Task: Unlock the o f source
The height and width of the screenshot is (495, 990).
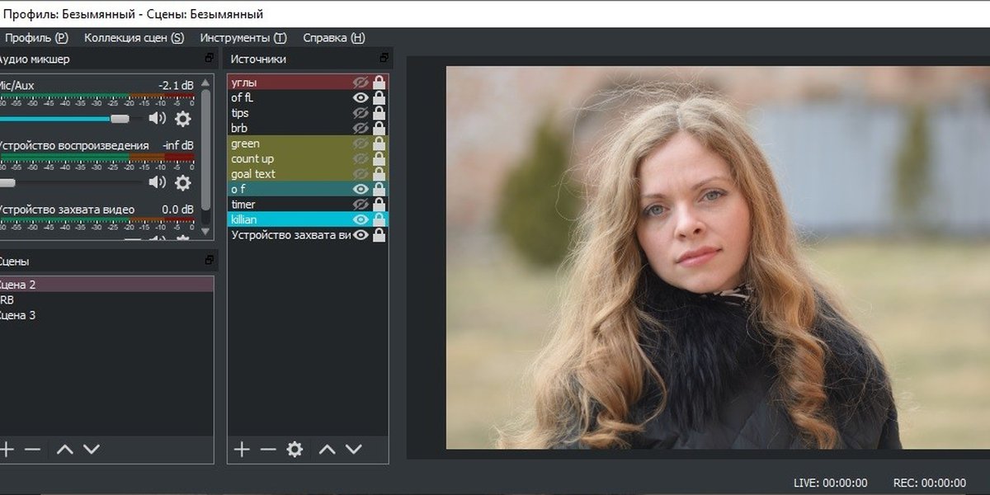Action: [379, 189]
